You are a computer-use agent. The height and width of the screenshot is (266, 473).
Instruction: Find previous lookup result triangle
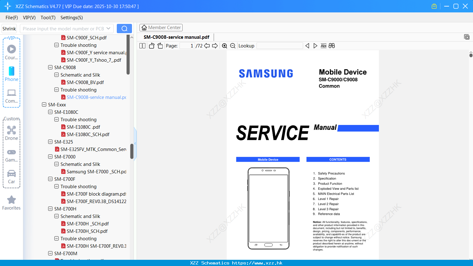[307, 46]
